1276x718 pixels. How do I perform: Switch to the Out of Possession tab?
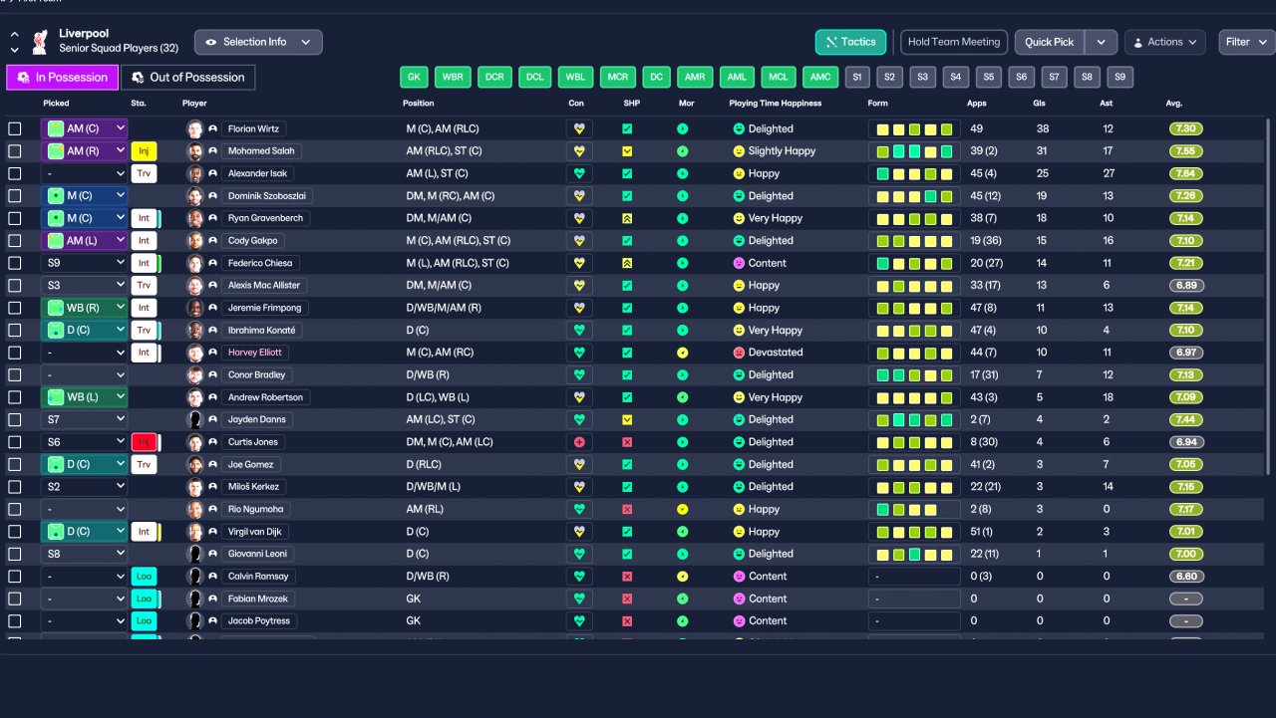point(188,77)
